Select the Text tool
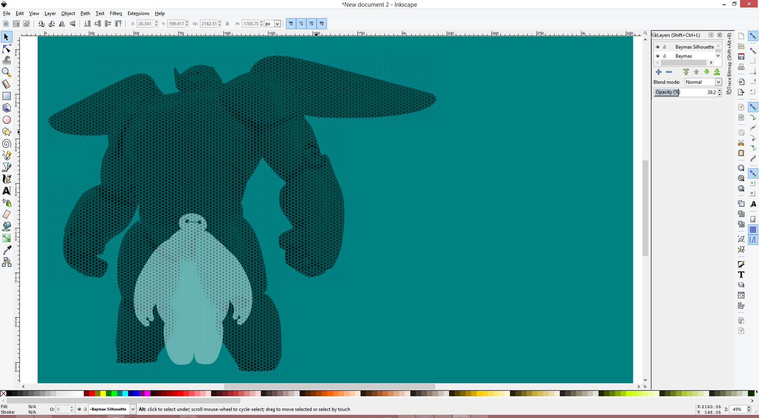This screenshot has width=759, height=418. point(7,191)
